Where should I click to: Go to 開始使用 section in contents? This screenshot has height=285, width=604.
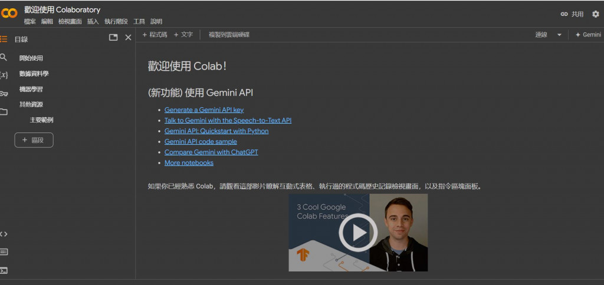click(31, 58)
